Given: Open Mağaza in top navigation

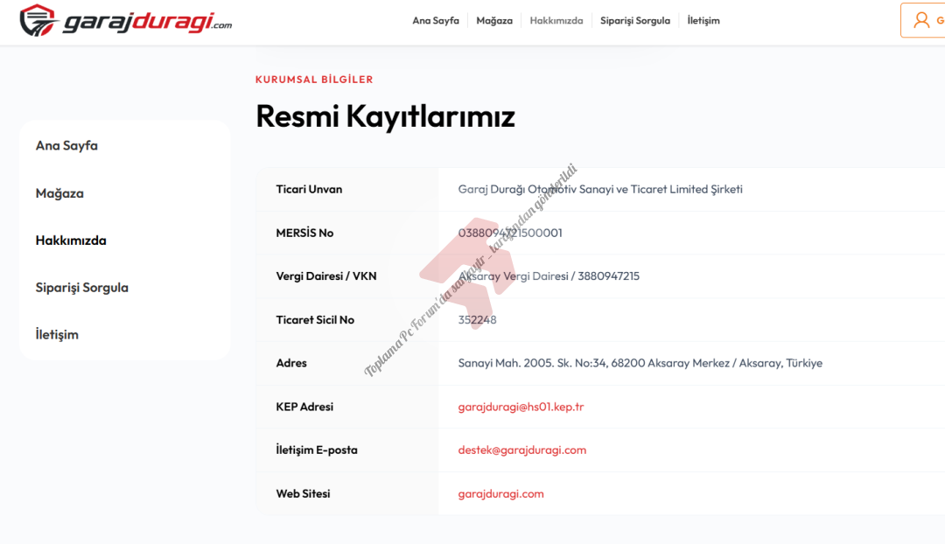Looking at the screenshot, I should coord(494,20).
